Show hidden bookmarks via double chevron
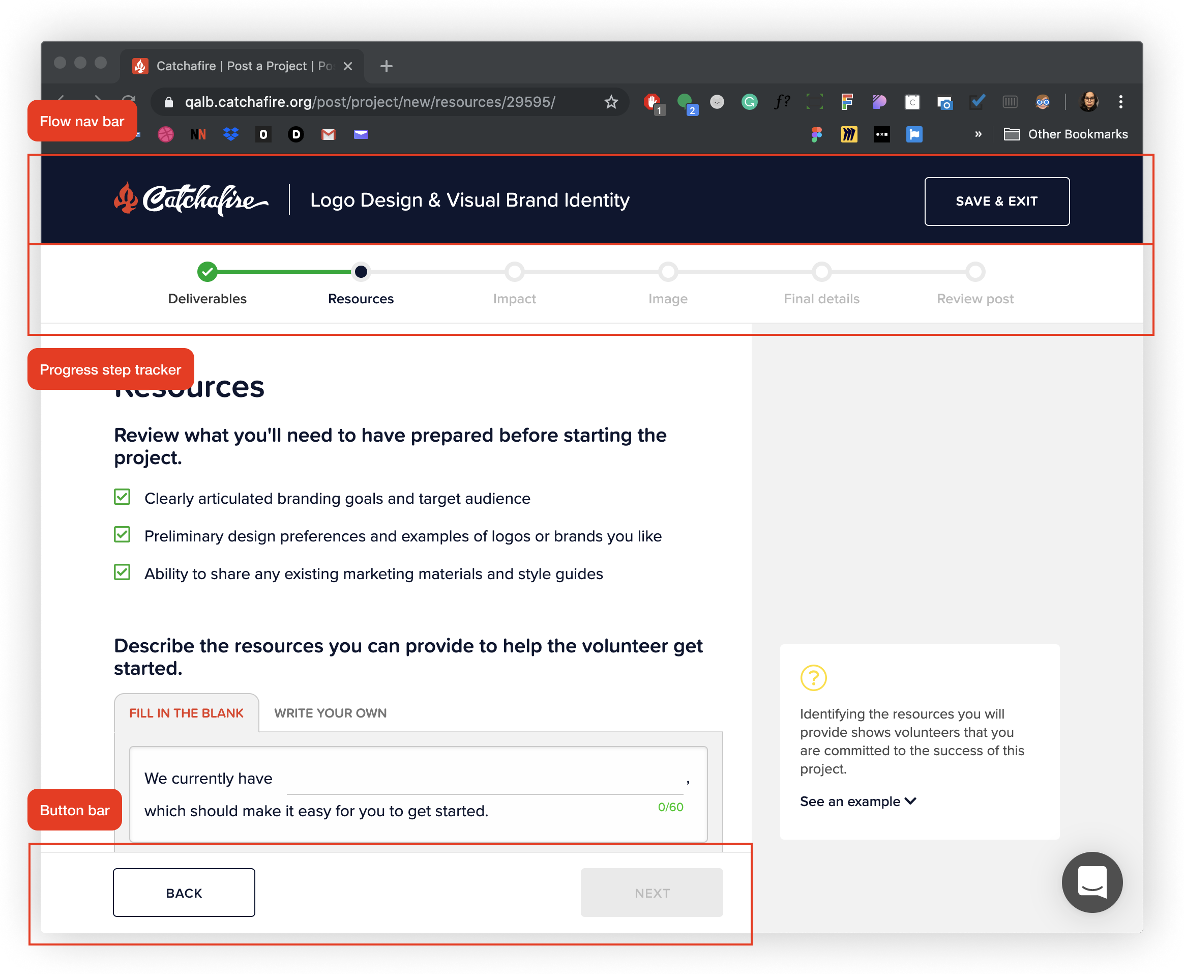 coord(978,135)
